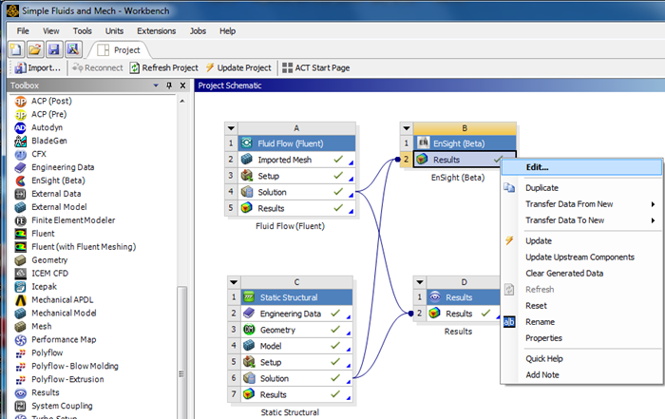Select Geometry cell in Static Structural system
Screen dimensions: 665x419
tap(296, 330)
